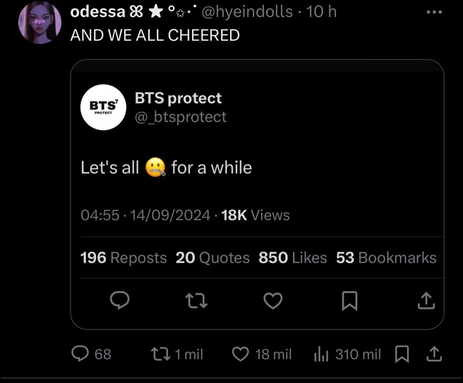View the 196 Reposts list
Image resolution: width=463 pixels, height=383 pixels.
[124, 258]
